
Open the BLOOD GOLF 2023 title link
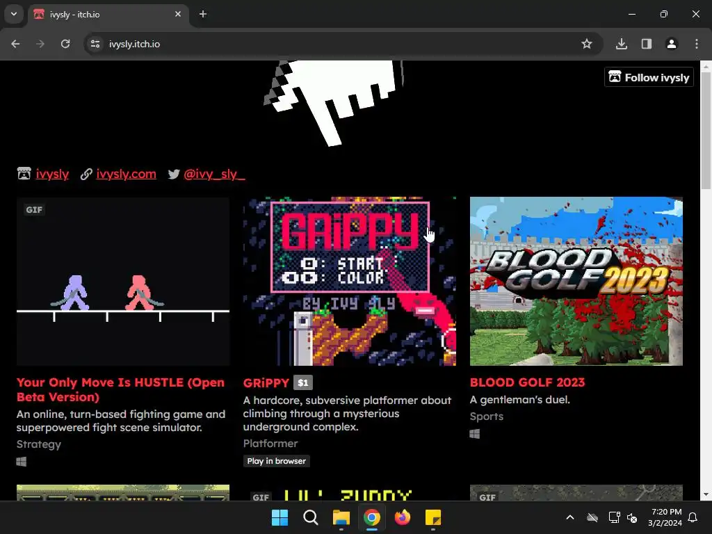pos(527,382)
